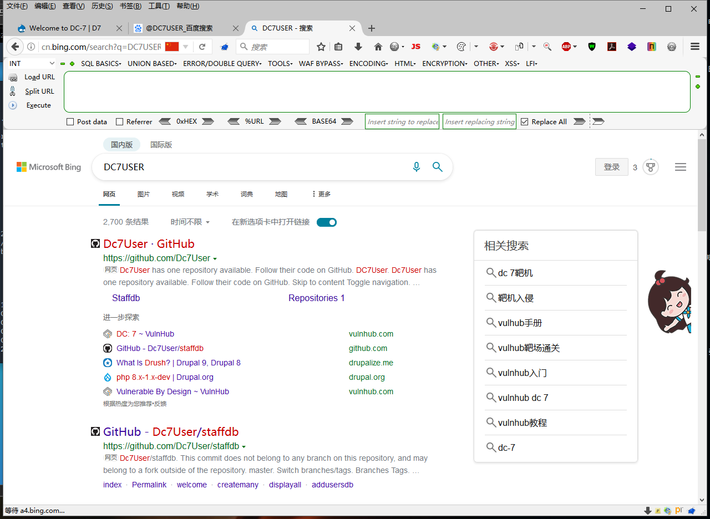710x519 pixels.
Task: Select the 国际版 international version tab
Action: coord(161,145)
